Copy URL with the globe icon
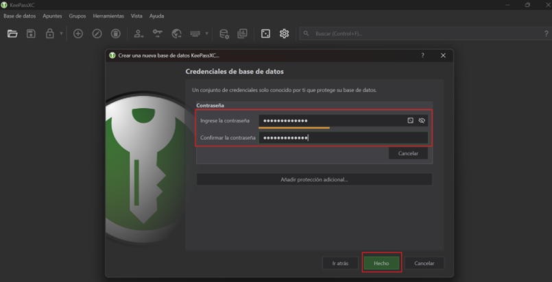Image resolution: width=552 pixels, height=282 pixels. [x=176, y=34]
